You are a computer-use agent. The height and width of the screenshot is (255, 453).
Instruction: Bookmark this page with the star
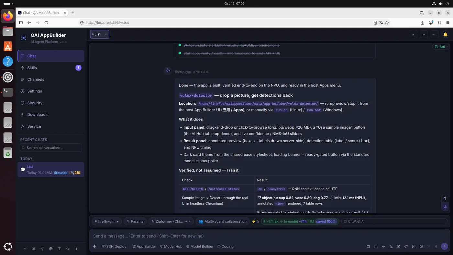387,23
